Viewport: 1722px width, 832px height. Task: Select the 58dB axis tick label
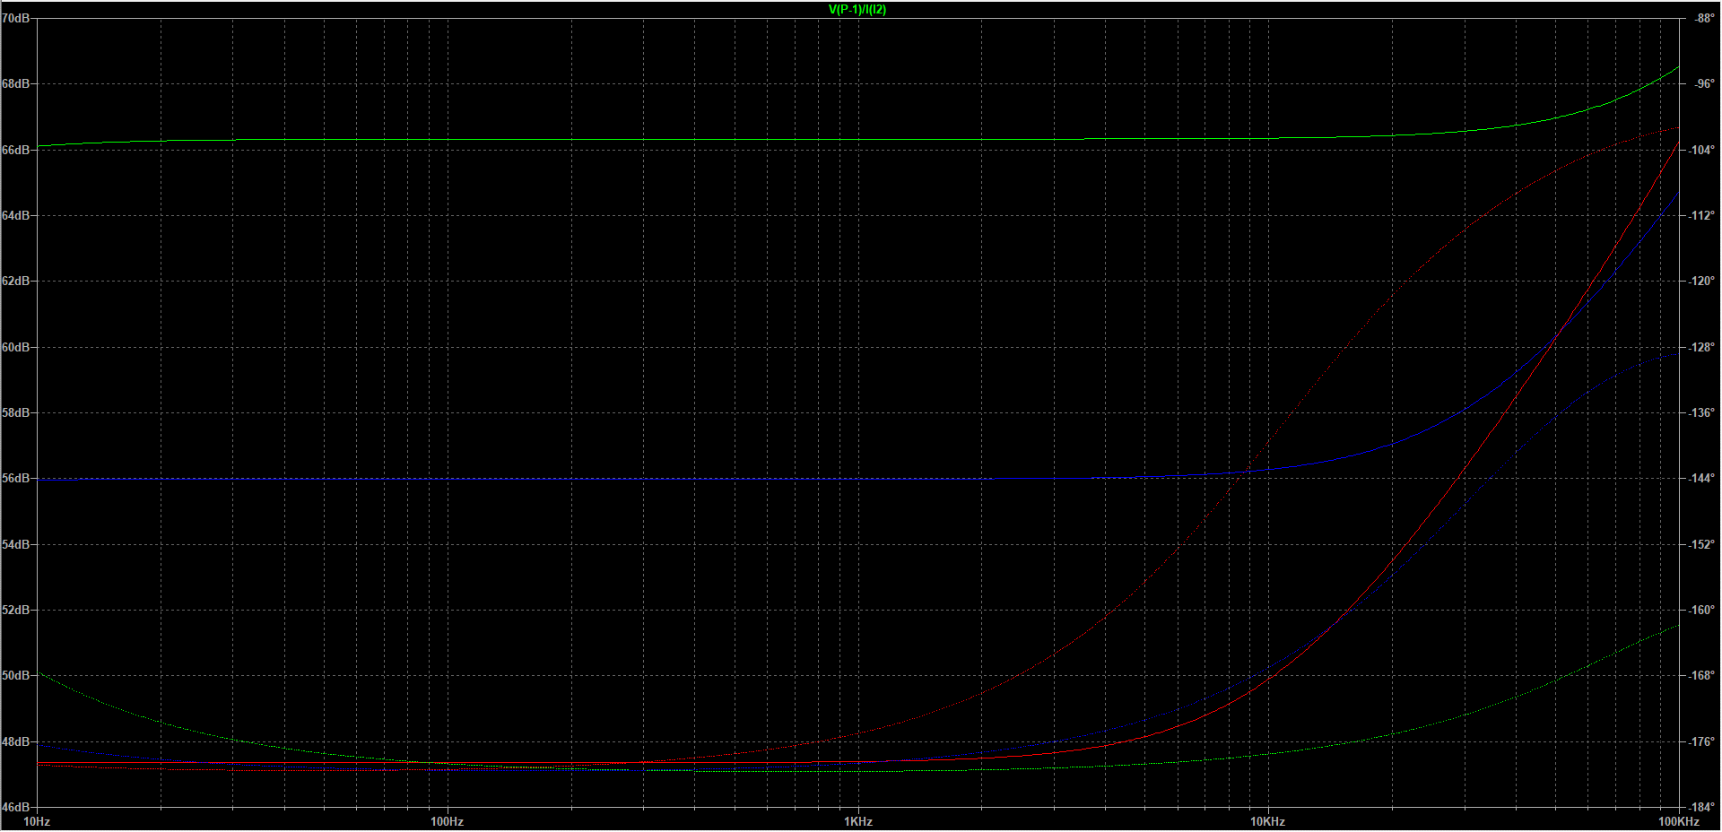15,412
